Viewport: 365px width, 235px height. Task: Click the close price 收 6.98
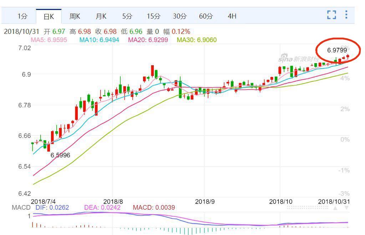coord(106,31)
